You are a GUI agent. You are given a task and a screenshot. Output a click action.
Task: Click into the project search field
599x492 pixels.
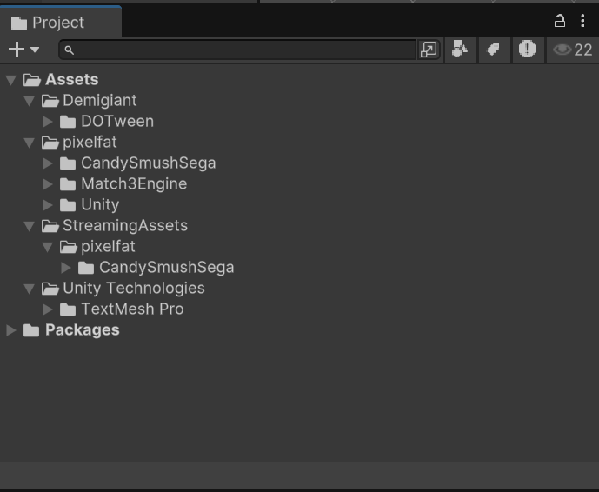[x=243, y=50]
